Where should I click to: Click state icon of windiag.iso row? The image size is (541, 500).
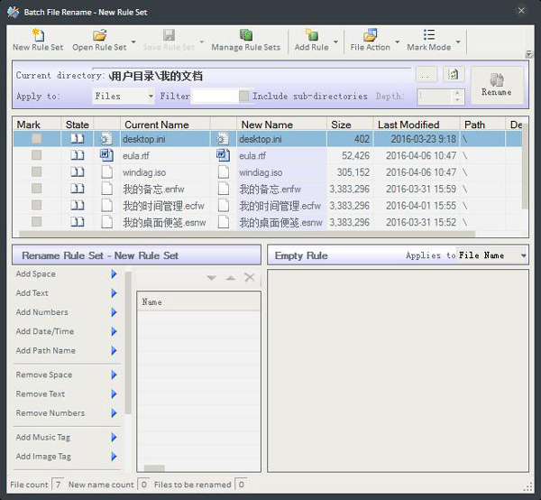tap(78, 172)
